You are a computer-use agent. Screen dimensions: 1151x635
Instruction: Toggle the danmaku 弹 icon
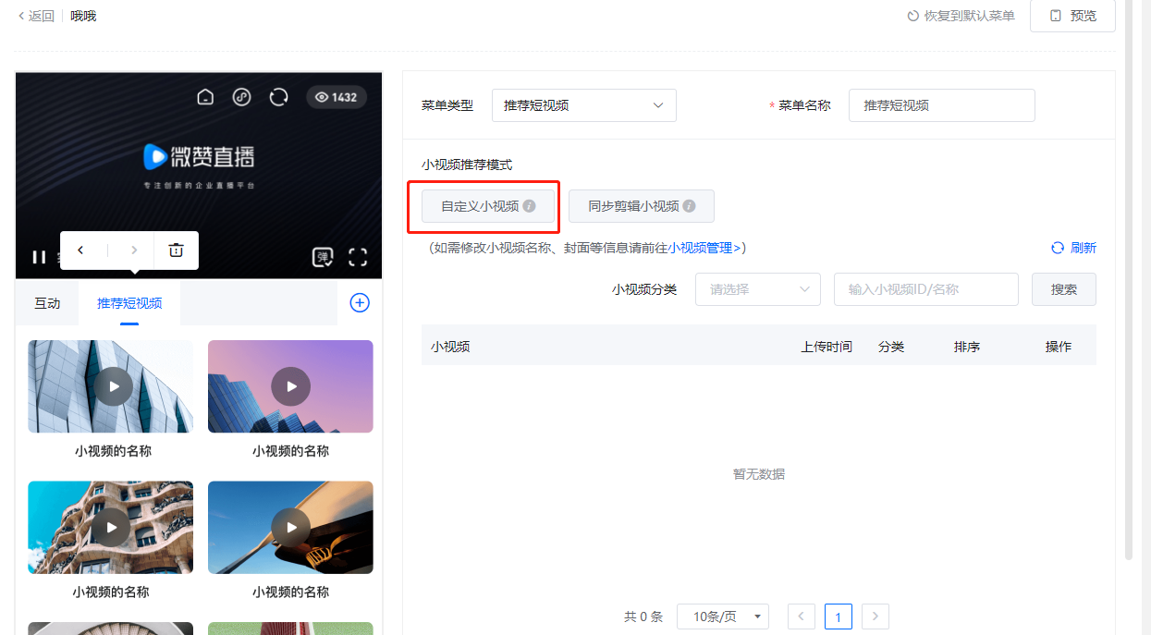[323, 257]
